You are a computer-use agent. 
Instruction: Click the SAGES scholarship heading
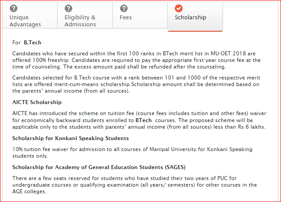click(99, 167)
